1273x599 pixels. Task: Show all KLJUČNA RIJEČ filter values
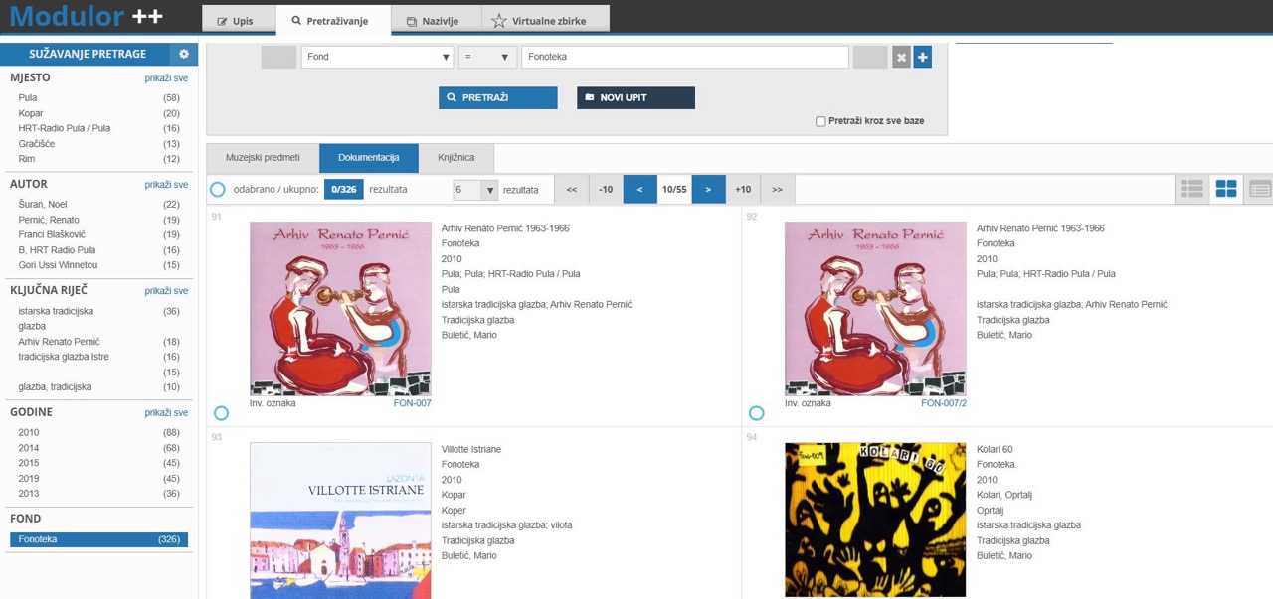[166, 291]
